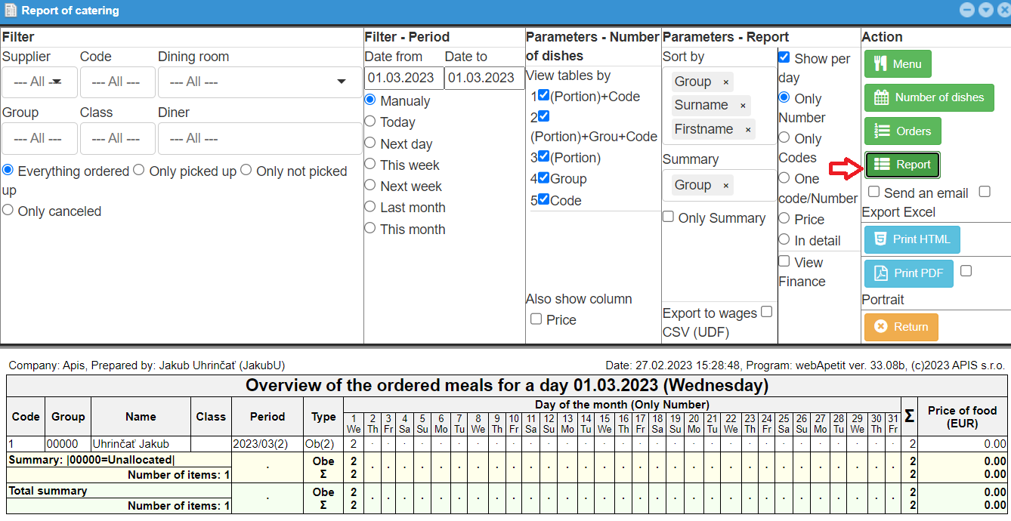Click the Date from input field

[x=403, y=78]
